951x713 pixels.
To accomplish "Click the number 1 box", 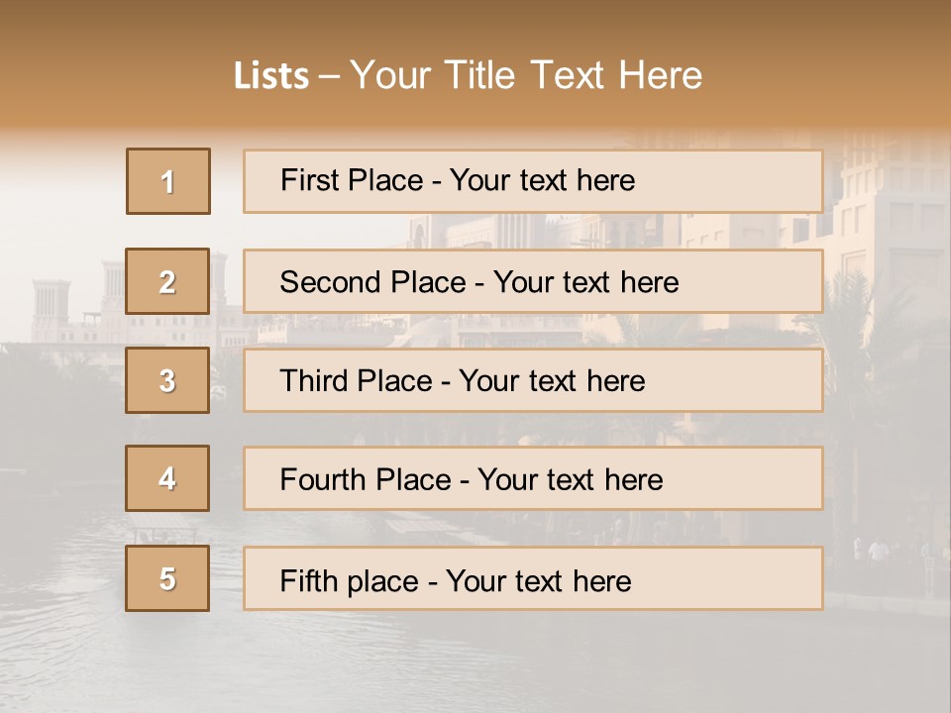I will [168, 181].
